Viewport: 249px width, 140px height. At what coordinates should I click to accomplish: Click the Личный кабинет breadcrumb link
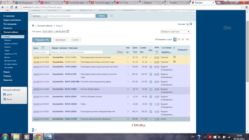[x=45, y=26]
